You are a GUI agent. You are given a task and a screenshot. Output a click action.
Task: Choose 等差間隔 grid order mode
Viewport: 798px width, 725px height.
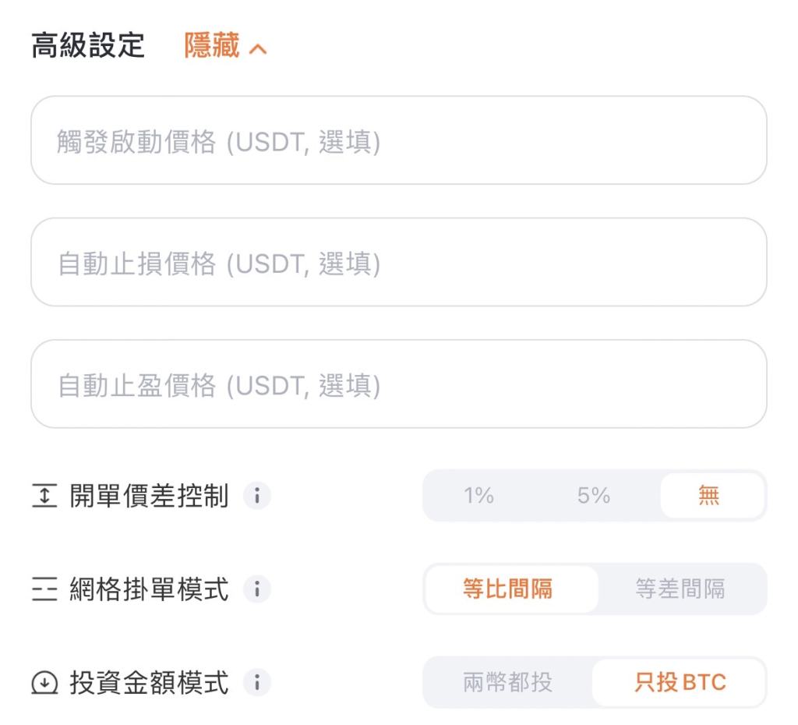tap(680, 589)
